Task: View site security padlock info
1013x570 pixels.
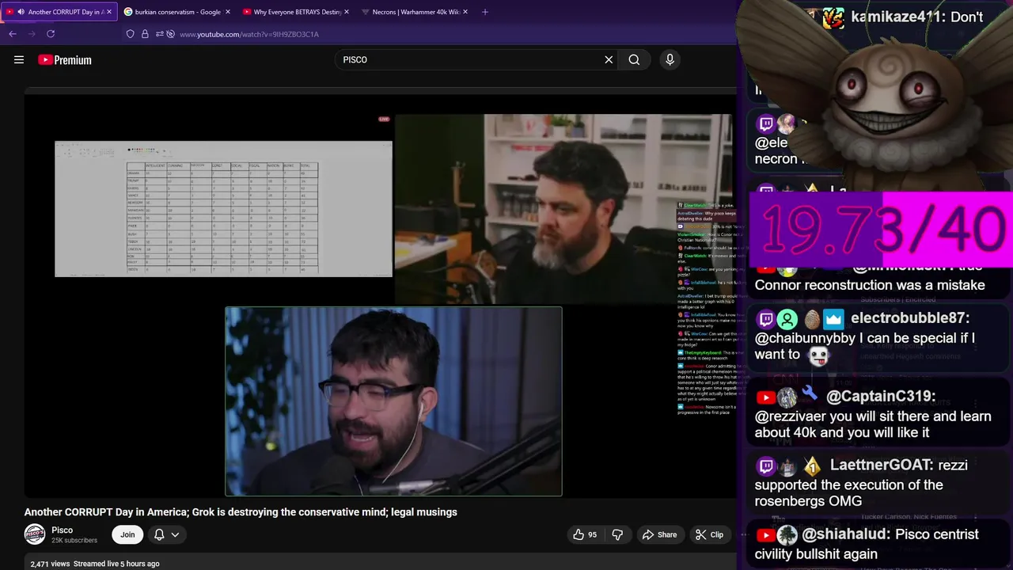Action: click(x=145, y=34)
